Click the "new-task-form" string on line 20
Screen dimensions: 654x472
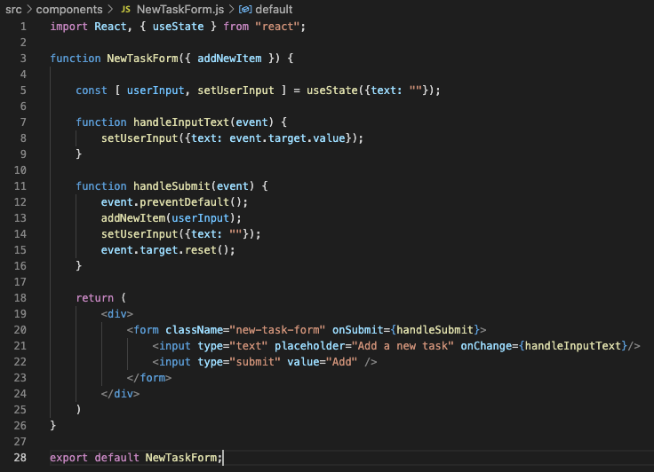point(277,330)
